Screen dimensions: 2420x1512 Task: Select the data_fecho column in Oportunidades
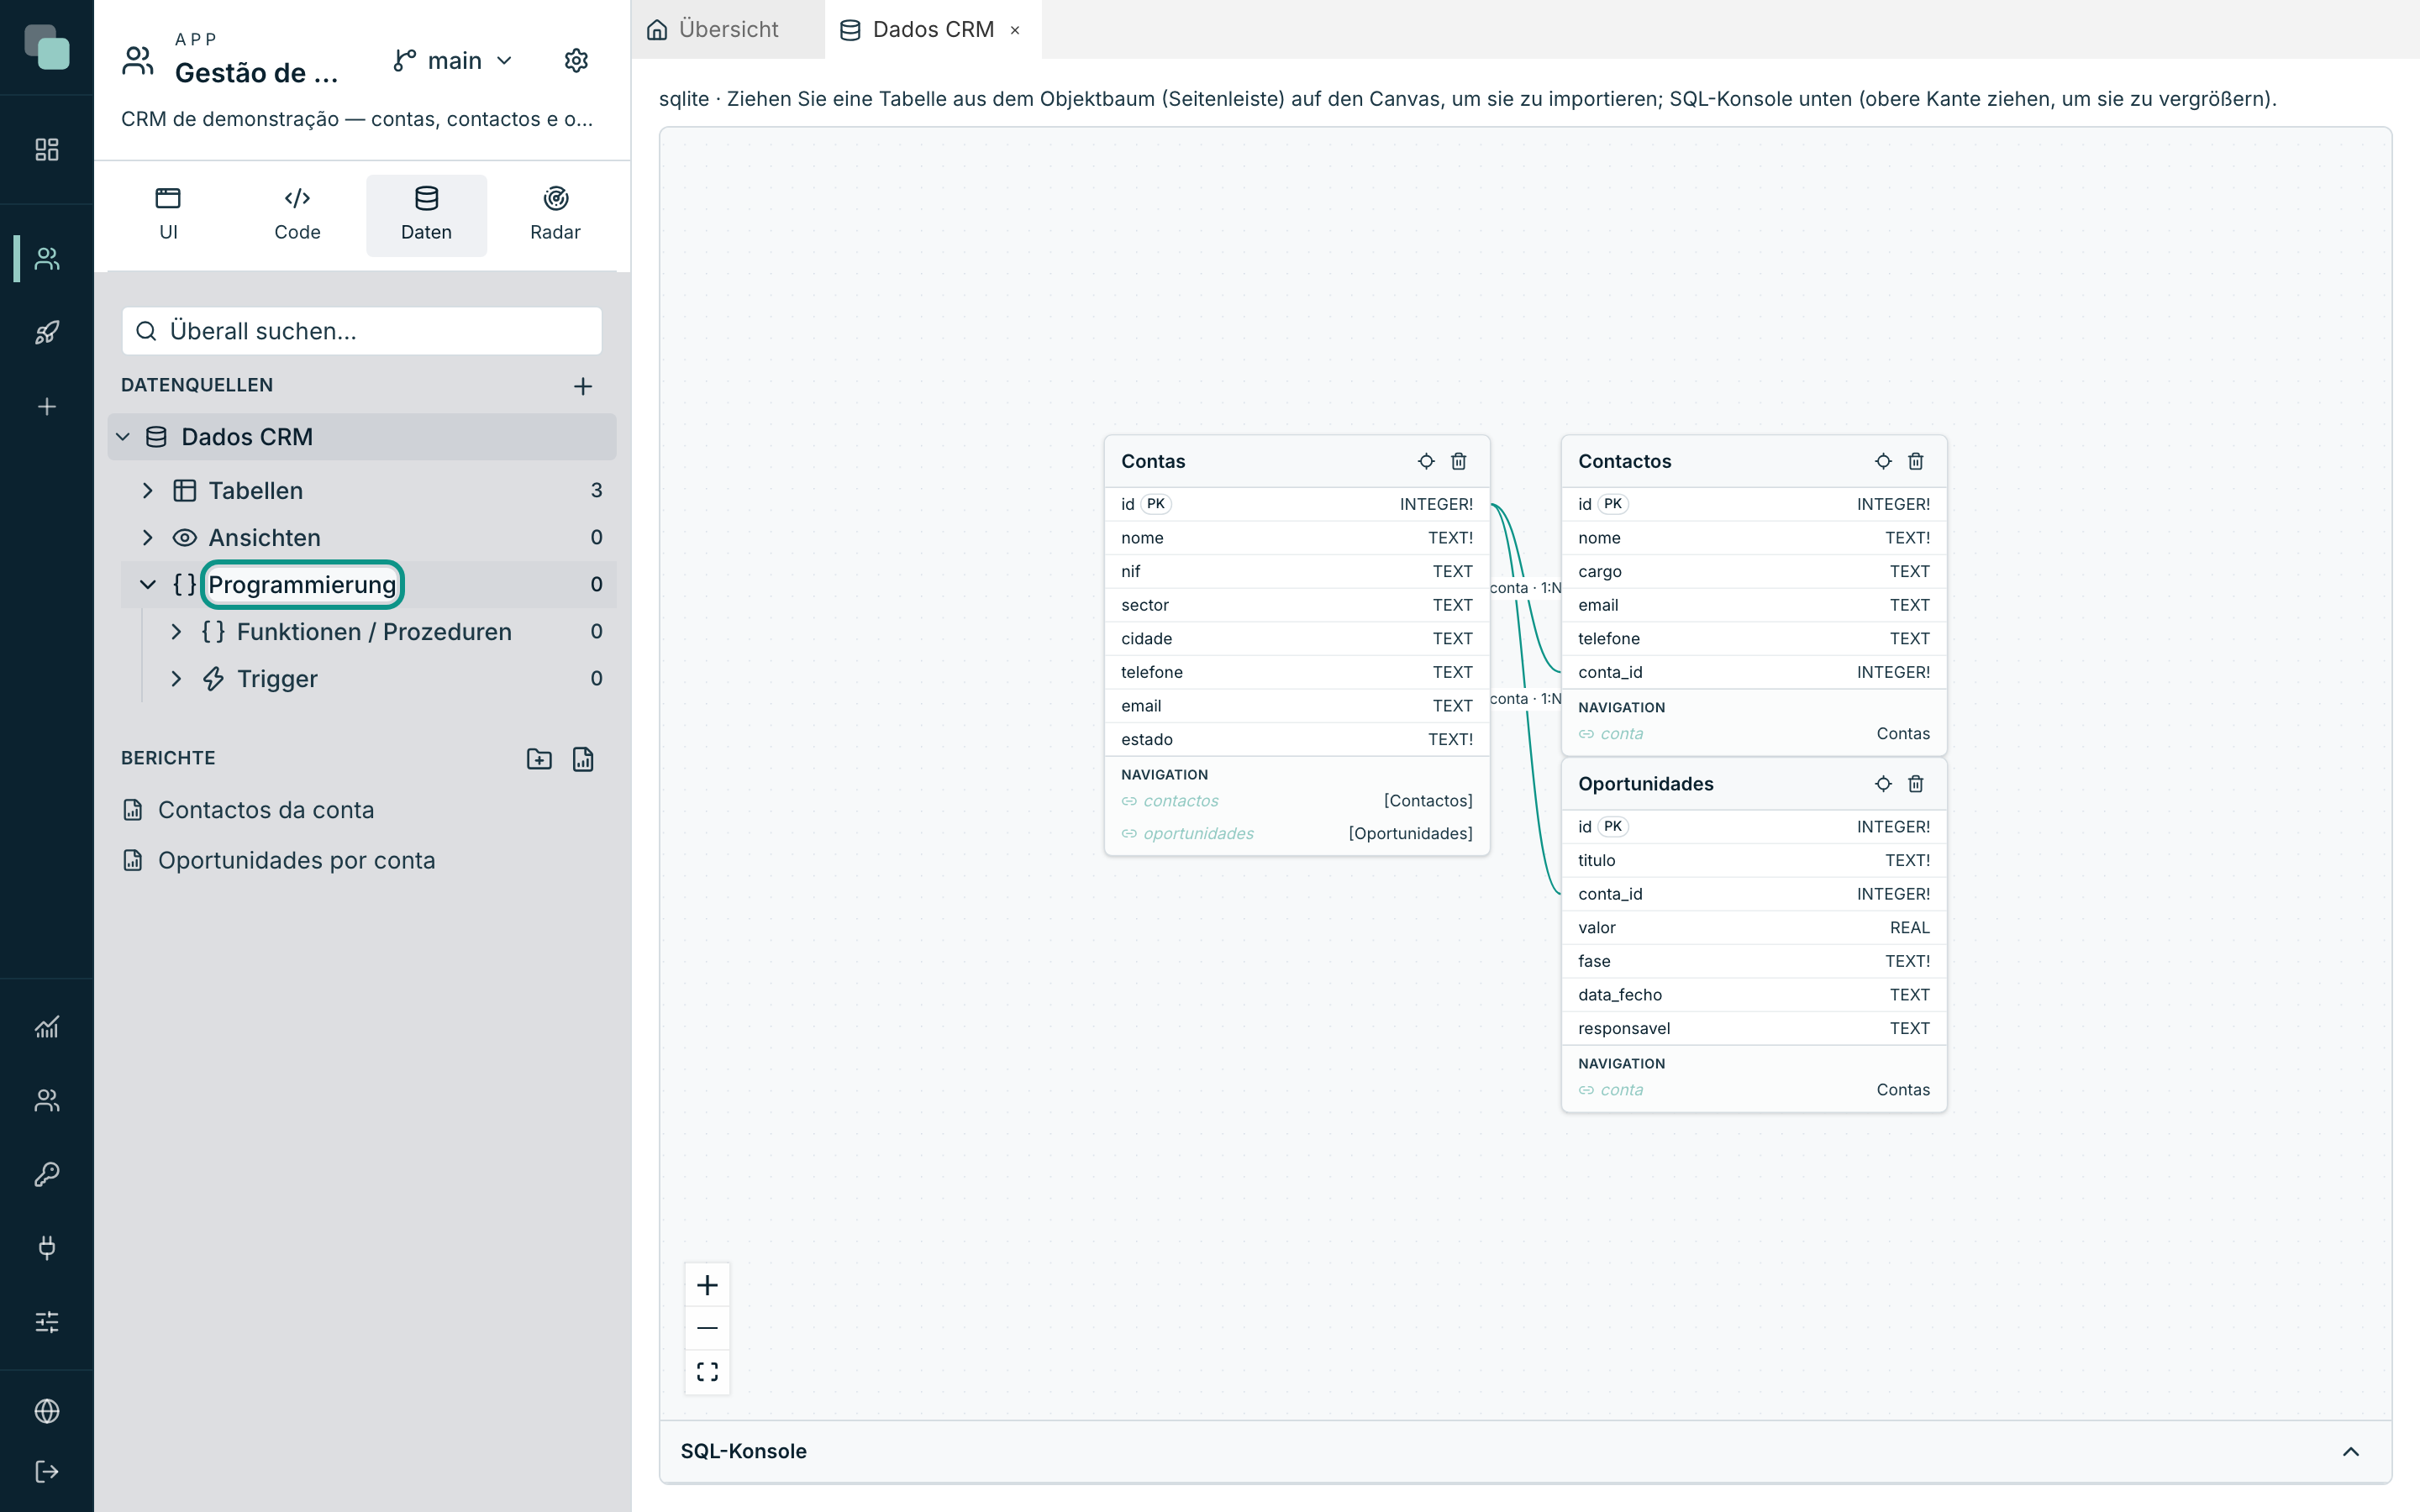point(1754,995)
